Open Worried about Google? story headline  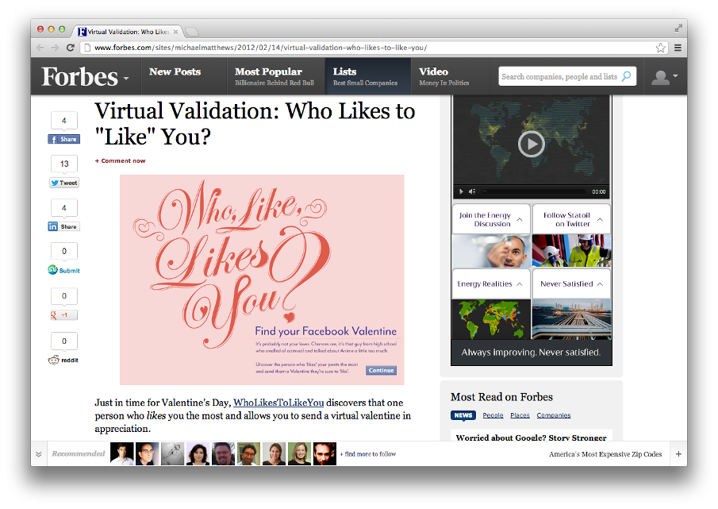pyautogui.click(x=532, y=438)
